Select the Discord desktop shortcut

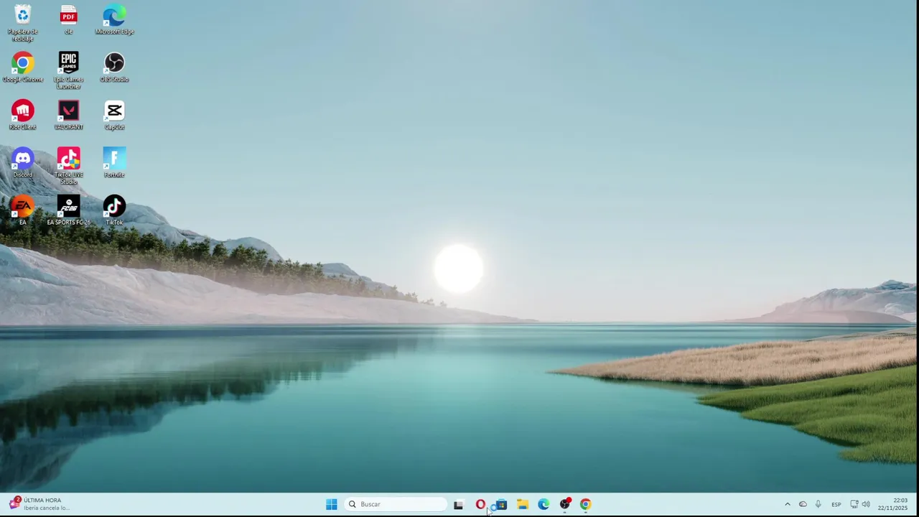[x=23, y=162]
